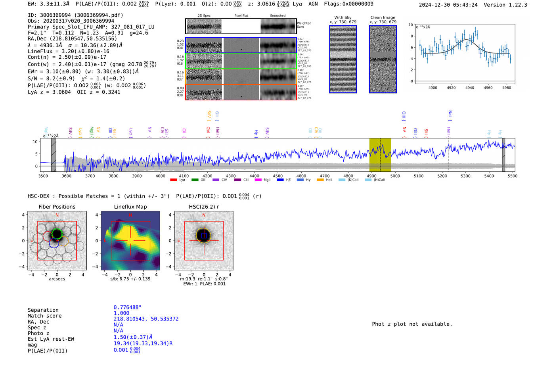
Task: Open the Clean Image thumbnail
Action: tap(383, 59)
